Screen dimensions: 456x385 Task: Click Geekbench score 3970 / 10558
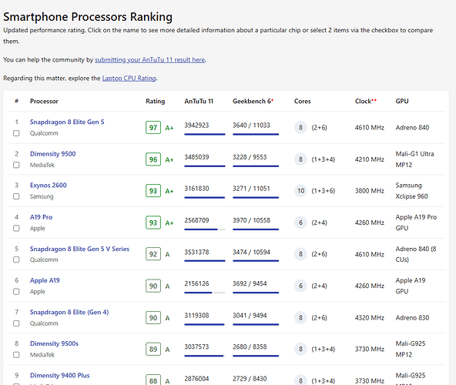point(251,220)
